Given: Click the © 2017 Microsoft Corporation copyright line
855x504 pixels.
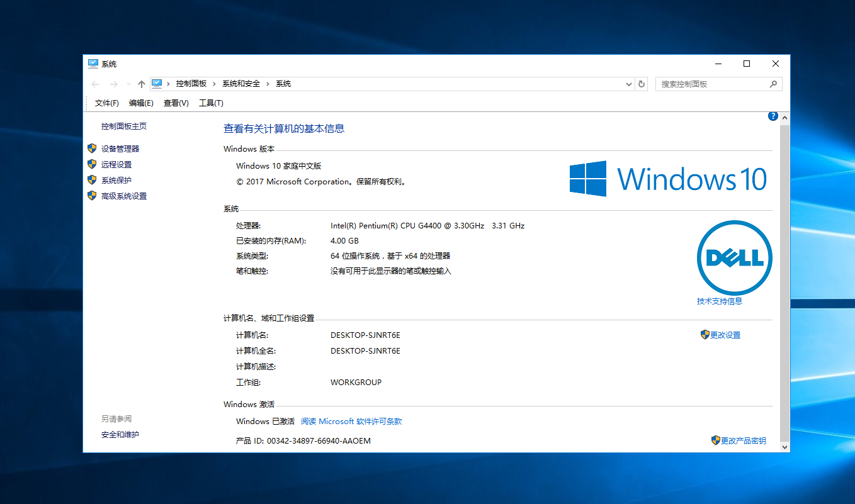Looking at the screenshot, I should [321, 182].
